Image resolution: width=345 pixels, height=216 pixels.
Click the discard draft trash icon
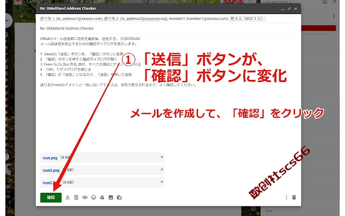coord(294,198)
